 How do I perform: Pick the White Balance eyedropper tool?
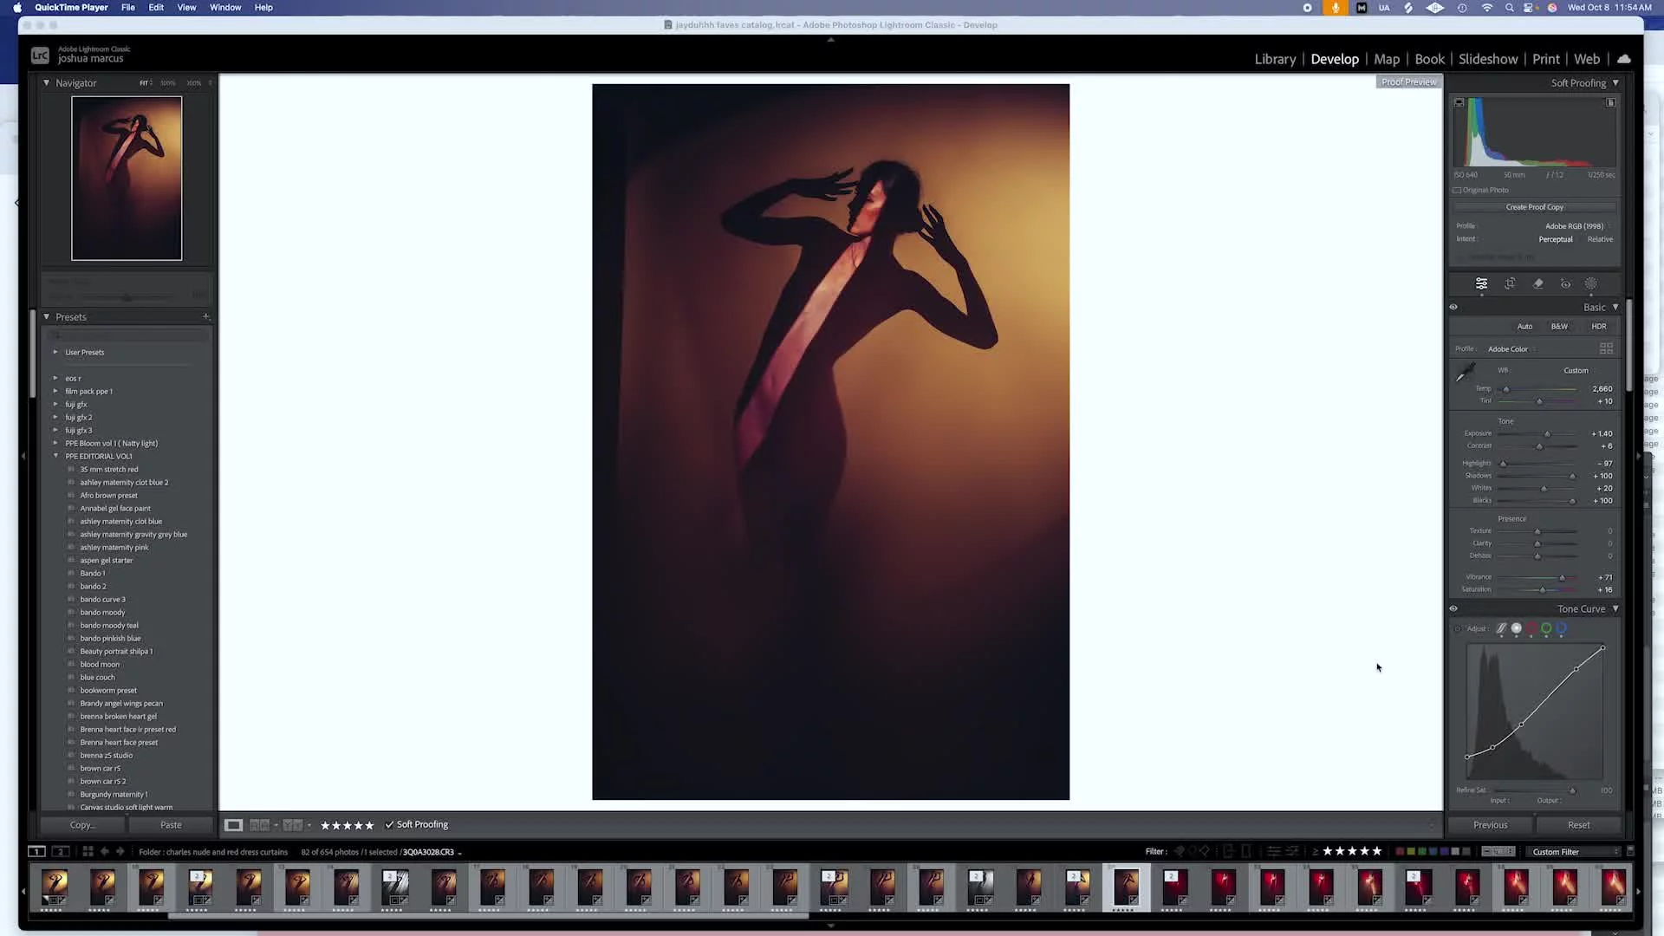[x=1466, y=373]
